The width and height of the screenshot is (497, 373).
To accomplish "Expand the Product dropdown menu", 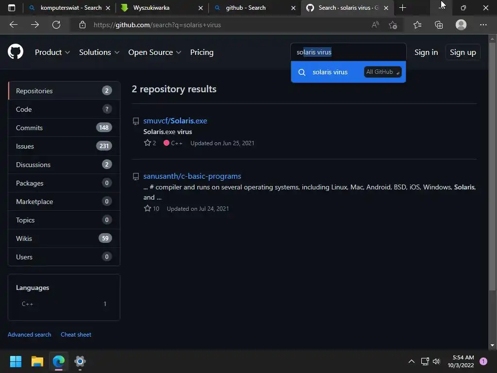I will [52, 52].
